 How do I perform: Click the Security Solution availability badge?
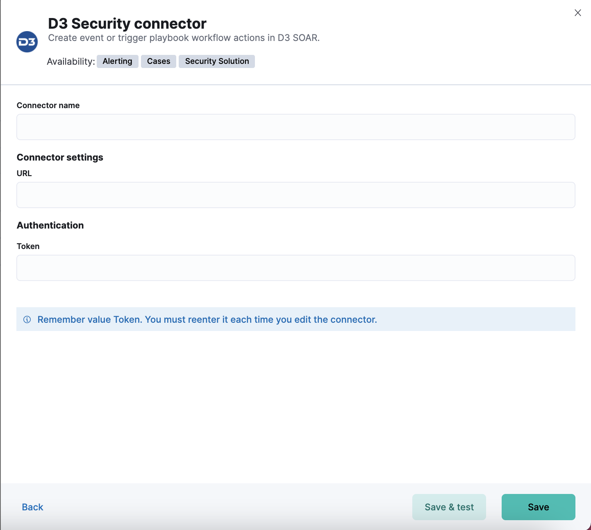[x=217, y=61]
